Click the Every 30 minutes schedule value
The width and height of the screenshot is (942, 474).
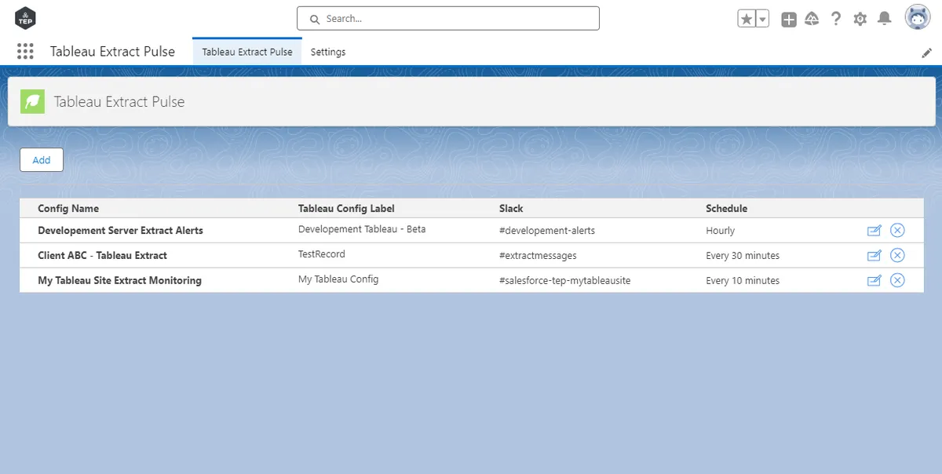[x=743, y=256]
